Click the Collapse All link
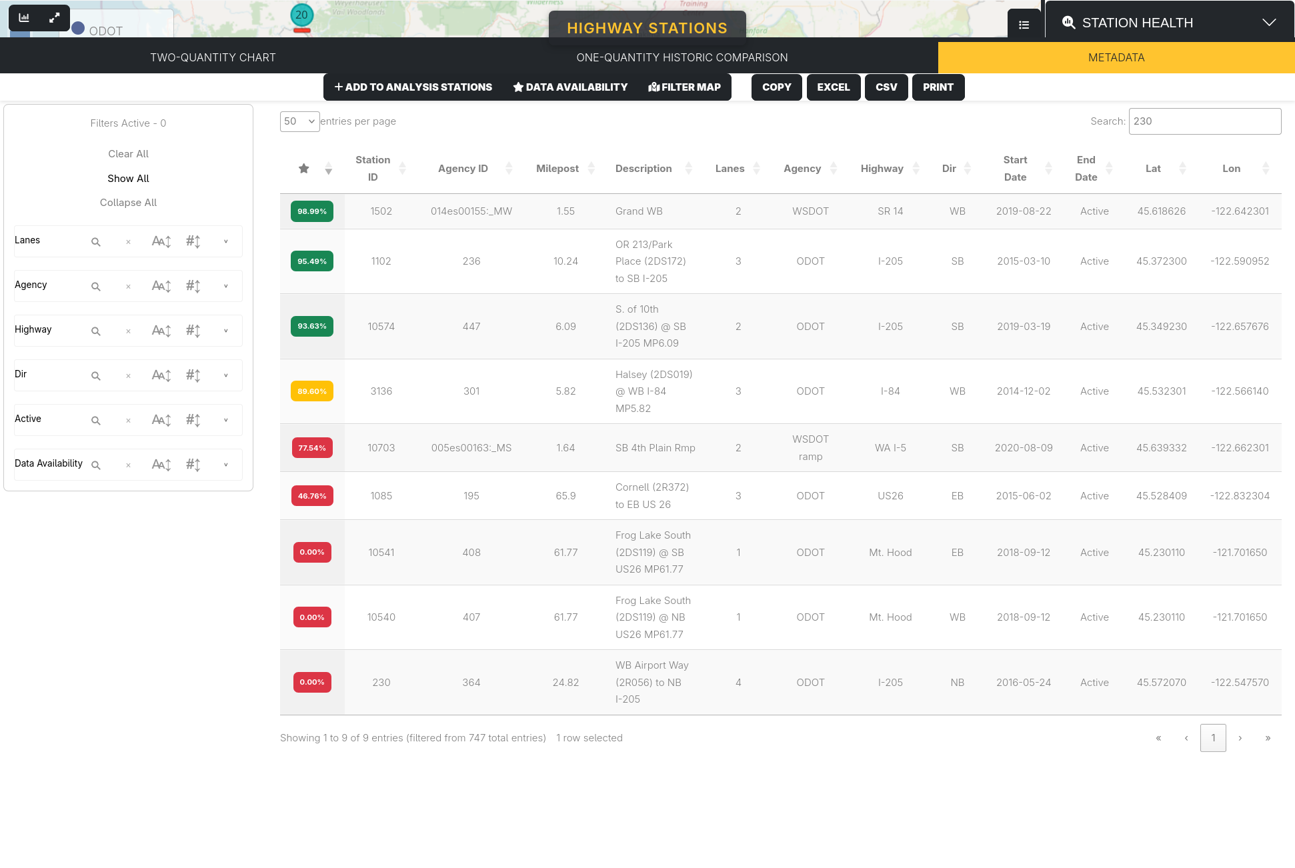 pos(128,203)
